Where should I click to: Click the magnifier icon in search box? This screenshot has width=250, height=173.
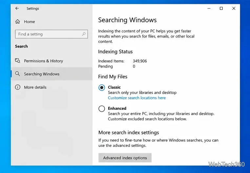pyautogui.click(x=84, y=34)
